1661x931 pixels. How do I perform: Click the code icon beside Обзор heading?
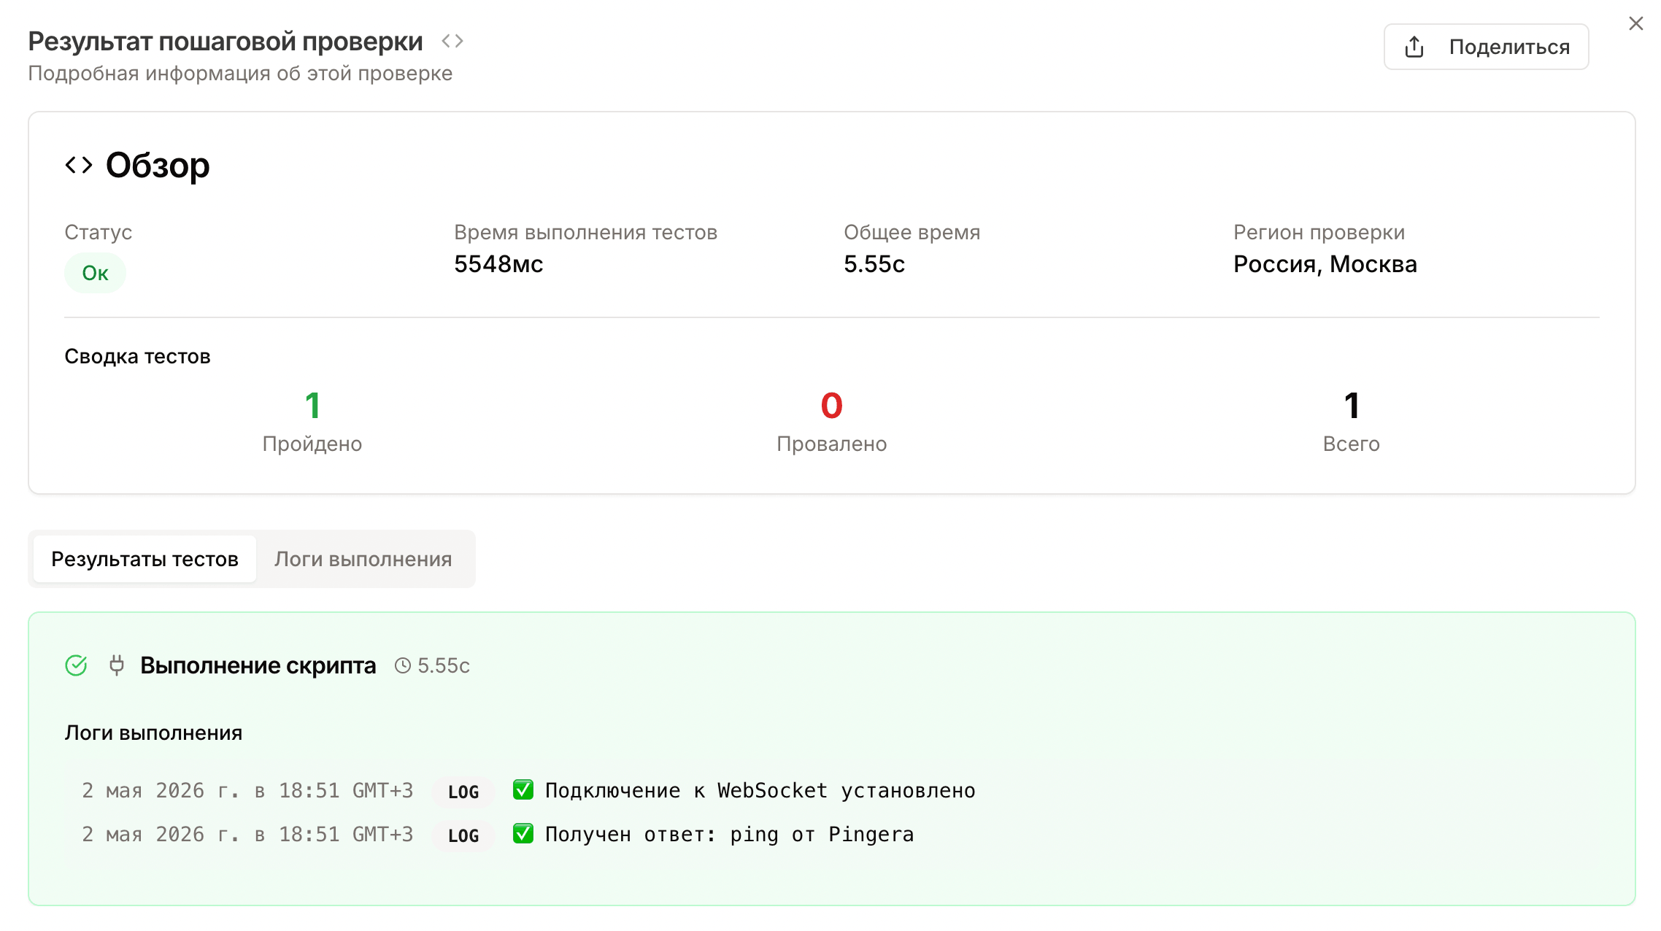[79, 165]
